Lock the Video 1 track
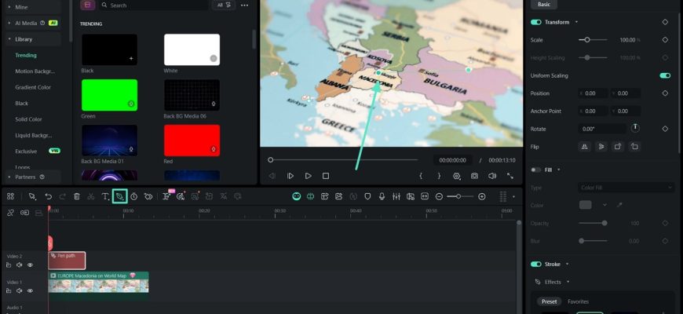 9,290
